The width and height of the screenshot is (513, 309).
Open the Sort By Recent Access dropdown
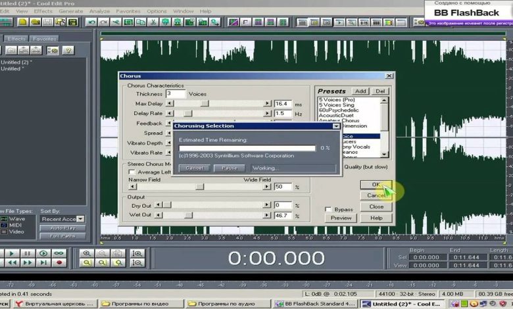(x=80, y=219)
